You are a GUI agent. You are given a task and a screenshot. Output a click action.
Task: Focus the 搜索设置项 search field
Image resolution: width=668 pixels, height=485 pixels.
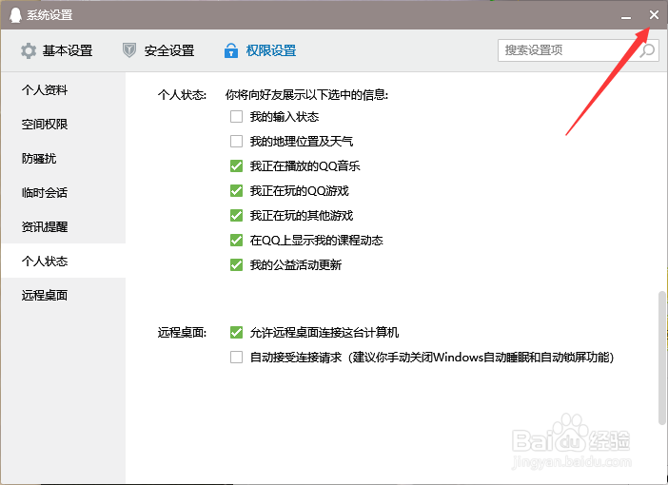[579, 50]
